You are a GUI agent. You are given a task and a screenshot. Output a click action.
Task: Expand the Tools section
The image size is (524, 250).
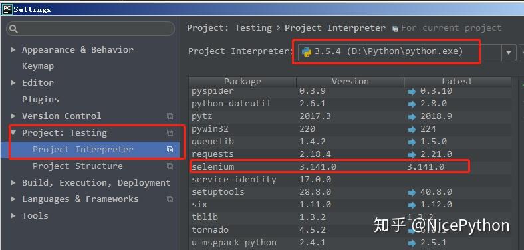tap(13, 216)
